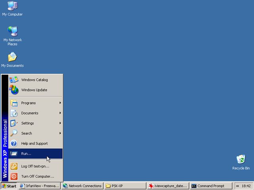
Task: Choose Windows Update menu entry
Action: point(35,90)
